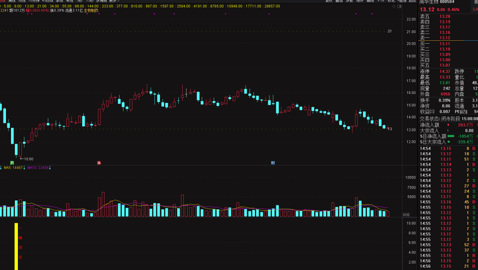
Task: Open the blue 财 financial marker
Action: (x=272, y=163)
